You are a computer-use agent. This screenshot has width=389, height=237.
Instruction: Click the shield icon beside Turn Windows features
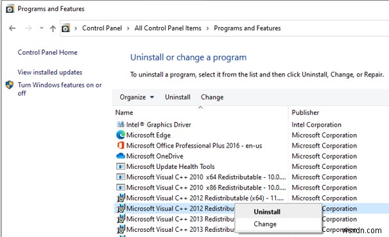click(10, 85)
